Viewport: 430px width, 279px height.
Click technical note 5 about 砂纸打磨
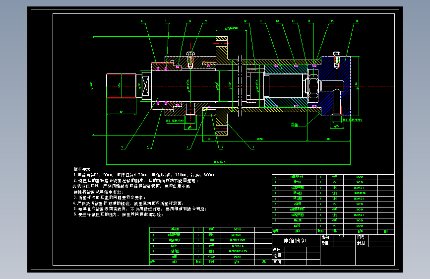[x=139, y=209]
